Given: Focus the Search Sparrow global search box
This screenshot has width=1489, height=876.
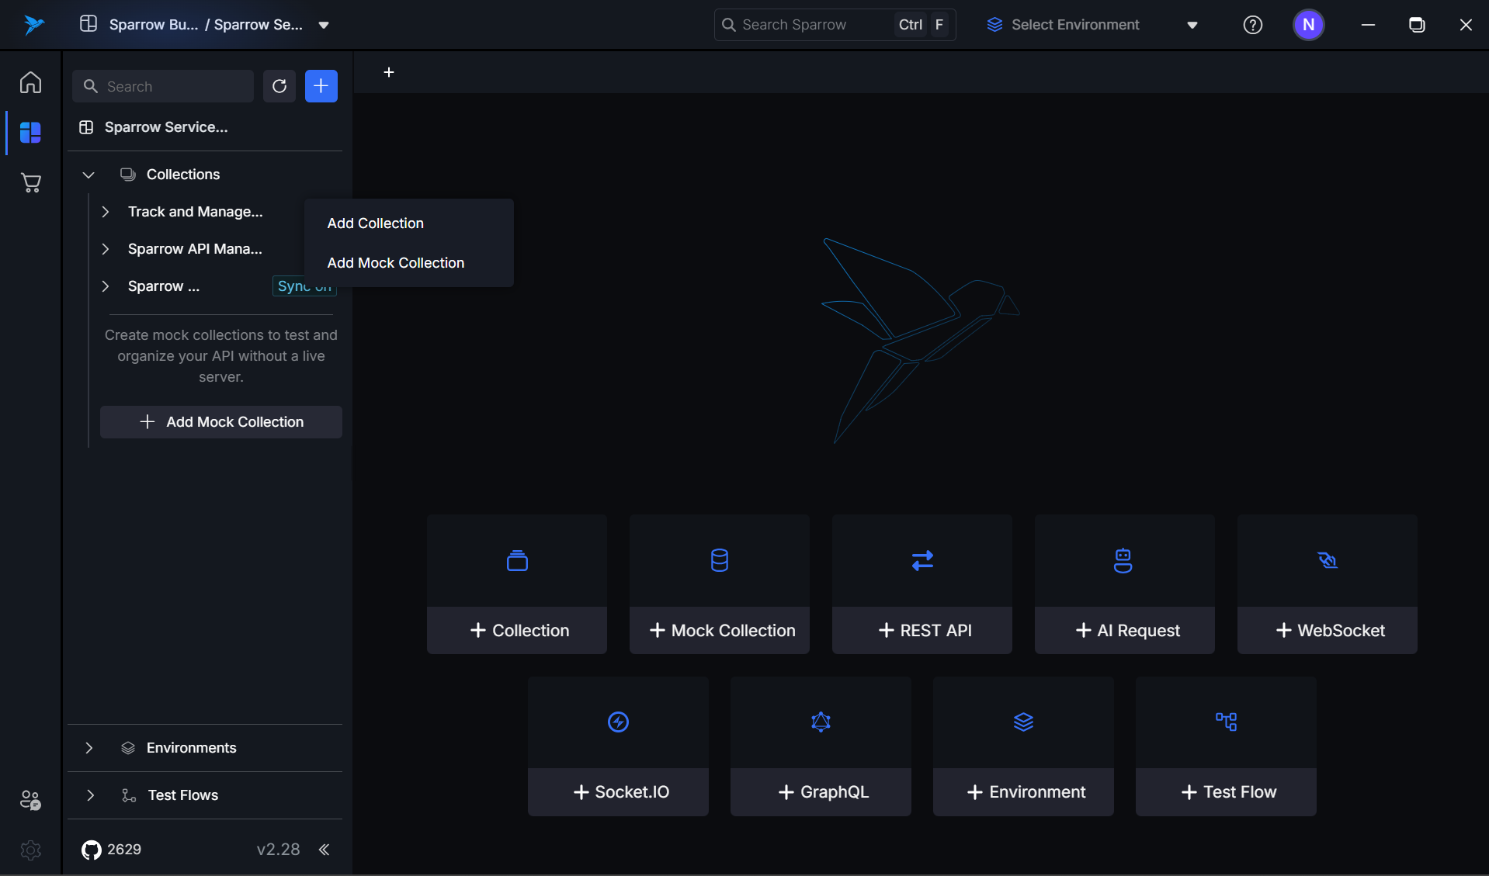Looking at the screenshot, I should pos(835,25).
